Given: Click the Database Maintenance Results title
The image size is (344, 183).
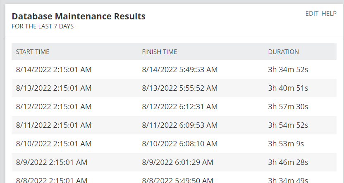Looking at the screenshot, I should point(79,16).
